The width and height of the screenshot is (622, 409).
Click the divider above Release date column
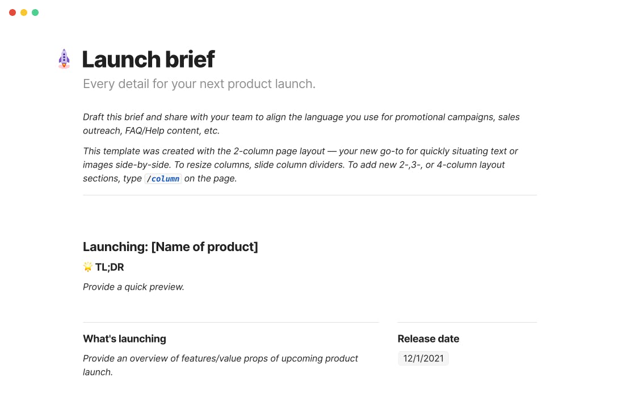(x=467, y=322)
